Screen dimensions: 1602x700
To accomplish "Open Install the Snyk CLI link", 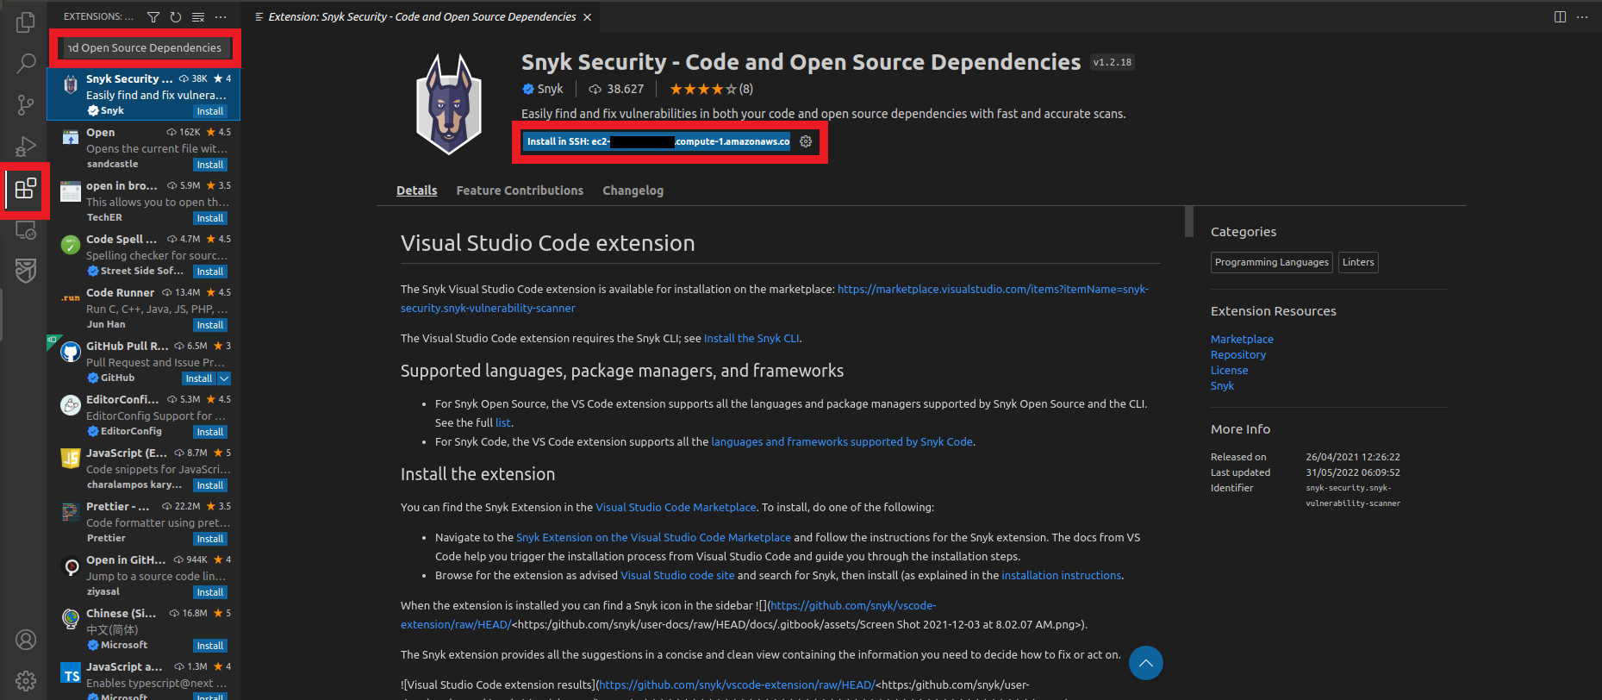I will tap(751, 339).
